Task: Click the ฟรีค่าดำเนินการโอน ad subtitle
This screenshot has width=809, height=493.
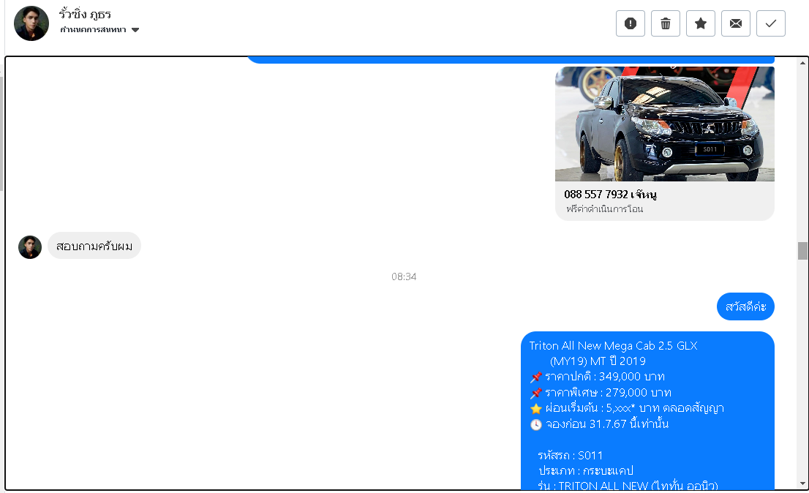Action: pos(604,209)
